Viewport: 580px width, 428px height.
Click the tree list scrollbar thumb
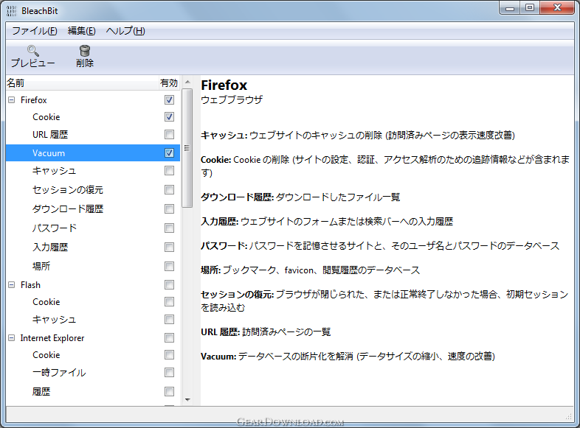point(187,148)
